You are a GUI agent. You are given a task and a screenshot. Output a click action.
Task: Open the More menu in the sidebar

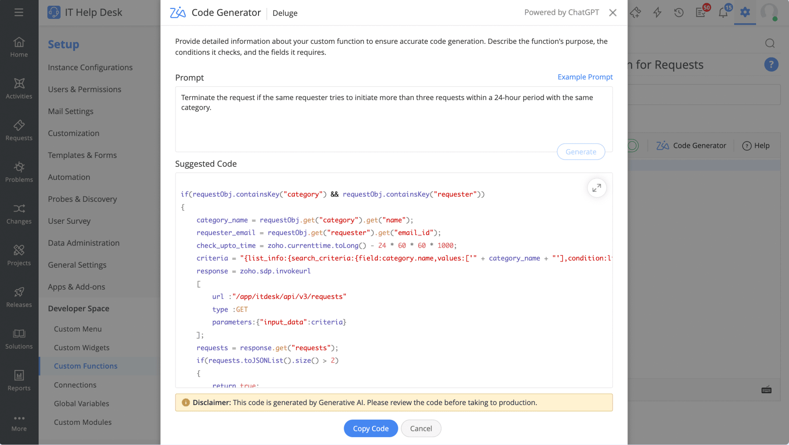click(19, 422)
